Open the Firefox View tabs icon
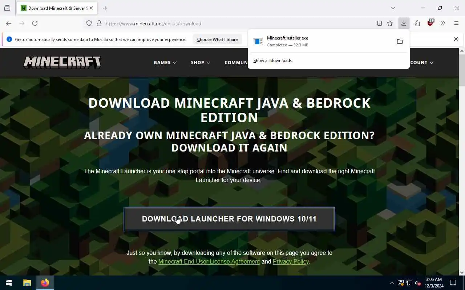The image size is (465, 290). pyautogui.click(x=7, y=8)
